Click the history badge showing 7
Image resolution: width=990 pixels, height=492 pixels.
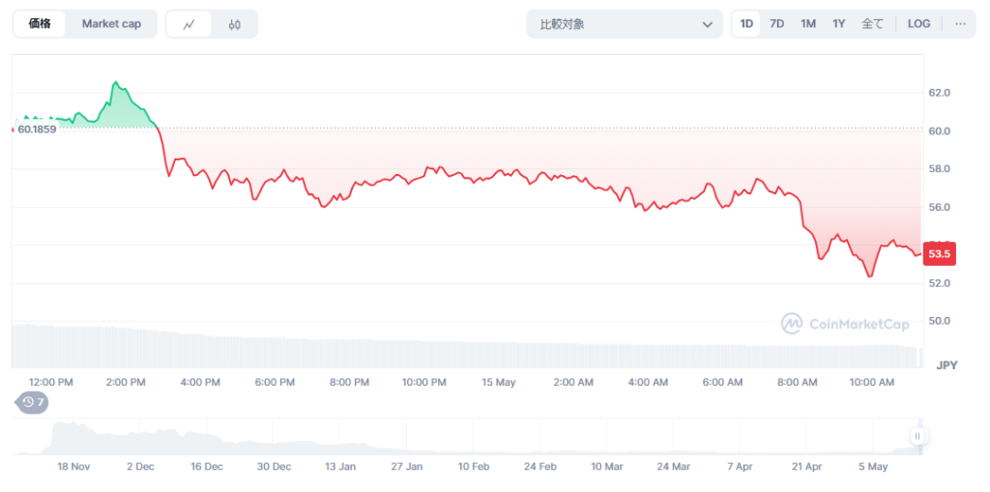[x=33, y=401]
